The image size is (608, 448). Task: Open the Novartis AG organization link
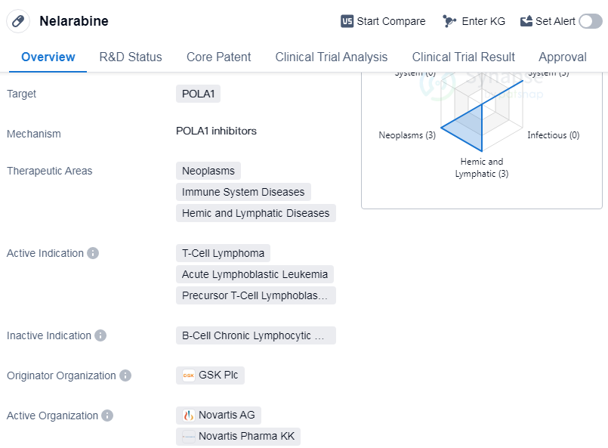(x=219, y=416)
